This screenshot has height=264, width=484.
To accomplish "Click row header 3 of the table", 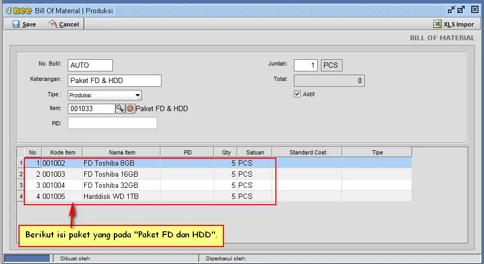I will pyautogui.click(x=21, y=185).
